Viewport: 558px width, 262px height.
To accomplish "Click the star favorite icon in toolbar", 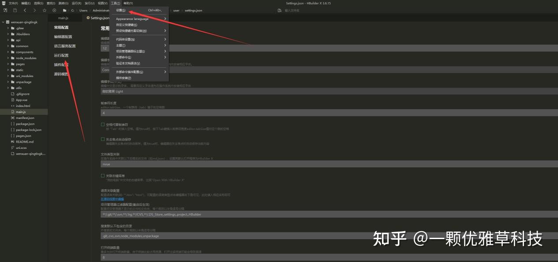I will point(44,10).
